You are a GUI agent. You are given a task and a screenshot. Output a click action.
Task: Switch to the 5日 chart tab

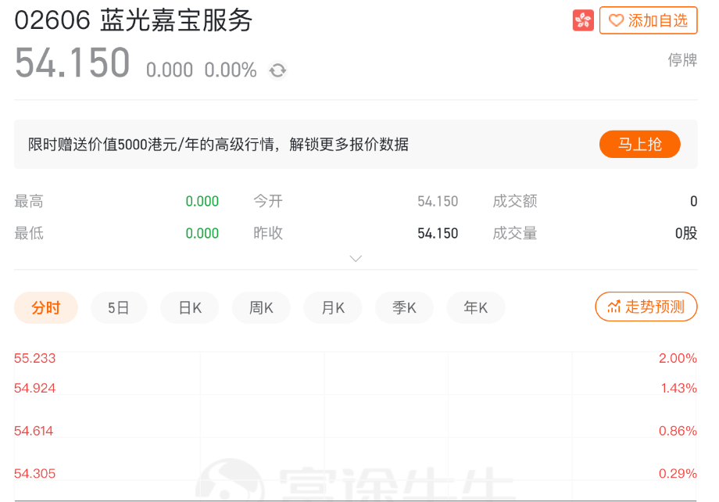pos(118,307)
